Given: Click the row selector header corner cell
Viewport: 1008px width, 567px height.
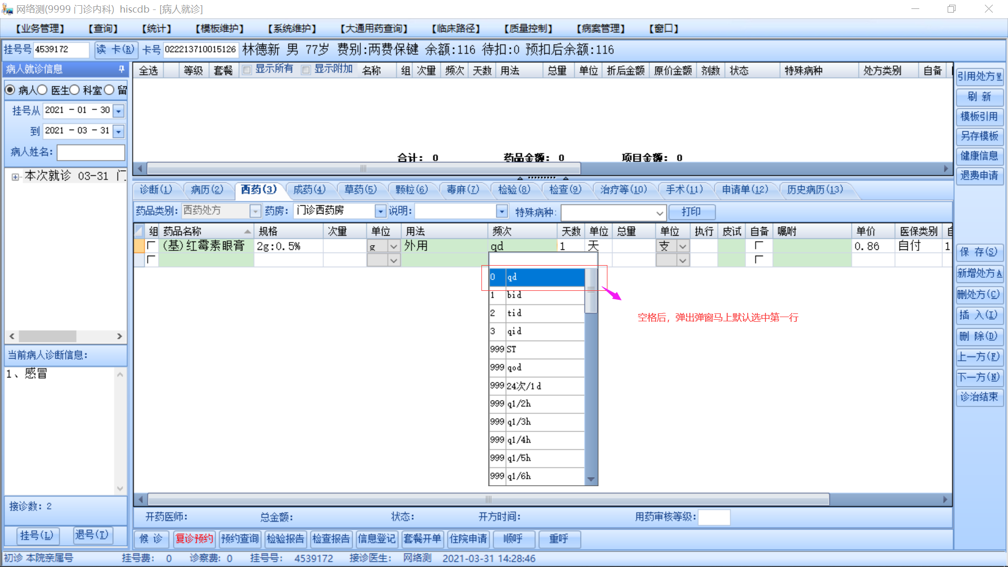Looking at the screenshot, I should [x=139, y=231].
